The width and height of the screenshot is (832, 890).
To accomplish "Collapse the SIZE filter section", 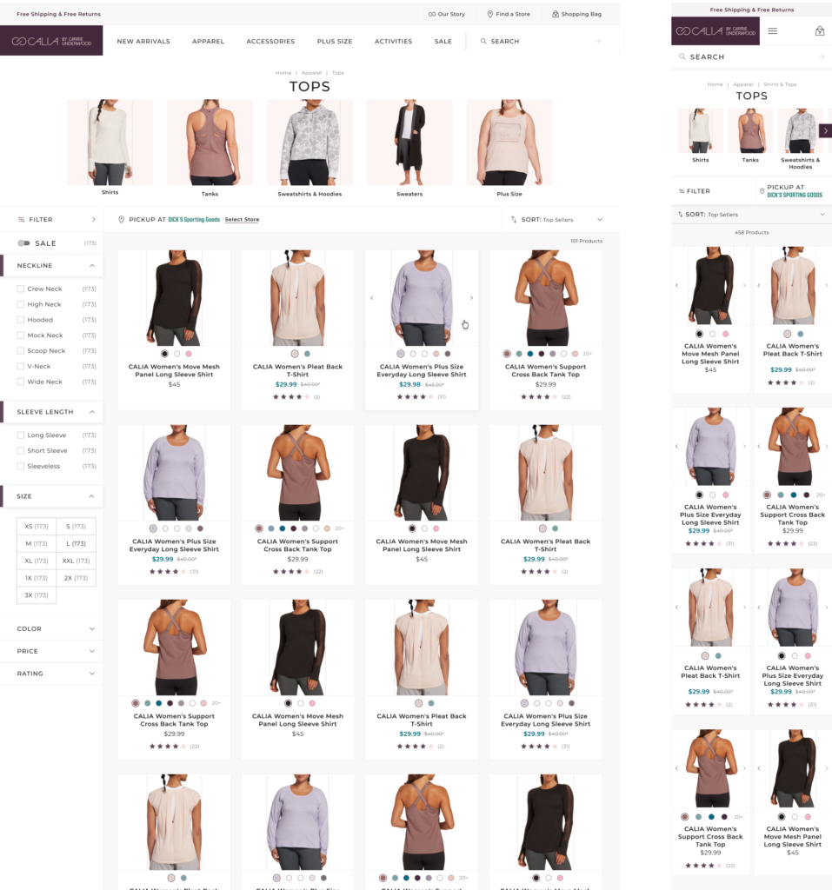I will point(92,496).
